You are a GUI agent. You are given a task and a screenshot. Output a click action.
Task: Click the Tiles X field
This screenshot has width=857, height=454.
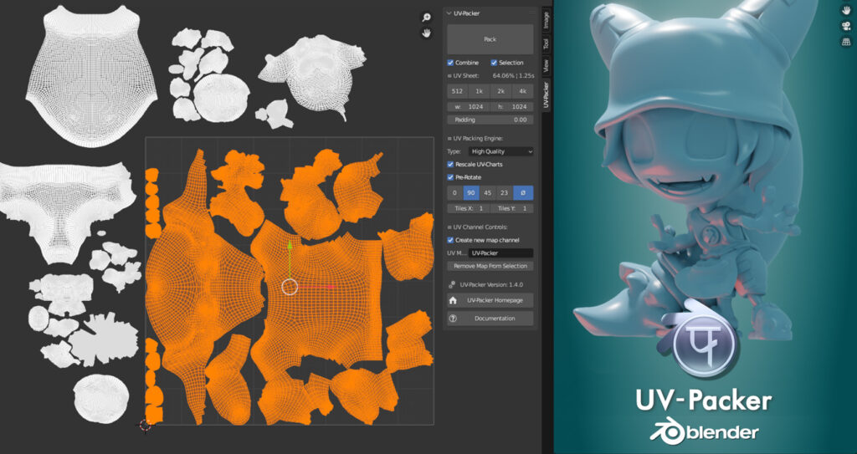pos(469,209)
